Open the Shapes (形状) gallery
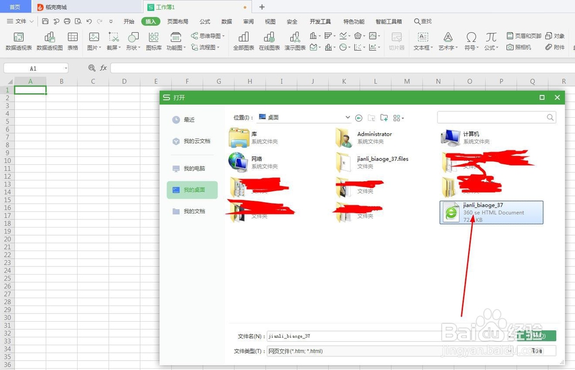The height and width of the screenshot is (370, 575). coord(132,40)
